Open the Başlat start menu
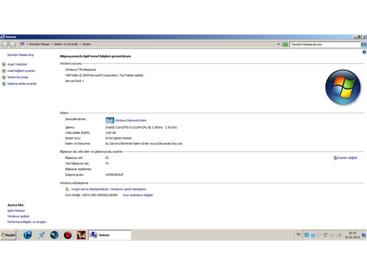 coord(8,235)
